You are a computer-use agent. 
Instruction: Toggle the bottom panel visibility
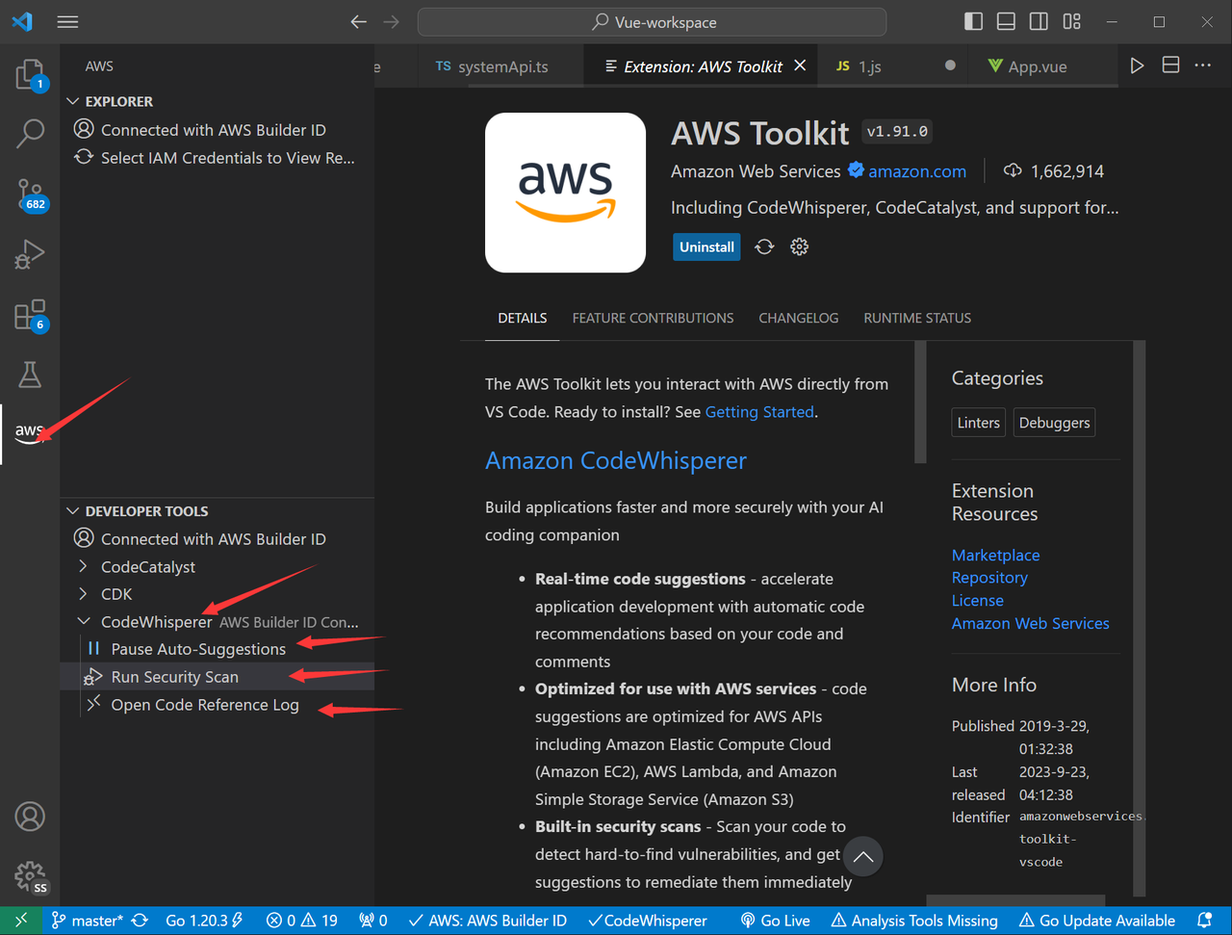point(1006,21)
